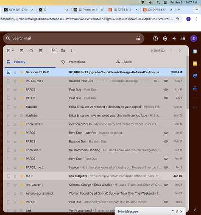Expand the select-all dropdown arrow
201x215 pixels.
13,50
